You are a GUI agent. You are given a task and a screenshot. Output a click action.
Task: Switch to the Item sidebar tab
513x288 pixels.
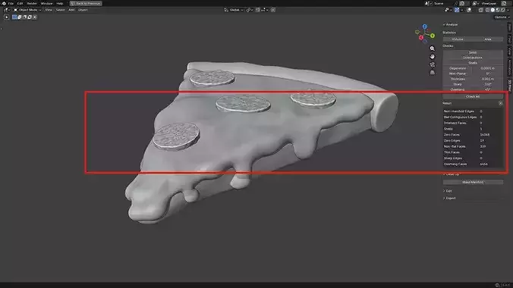(509, 27)
